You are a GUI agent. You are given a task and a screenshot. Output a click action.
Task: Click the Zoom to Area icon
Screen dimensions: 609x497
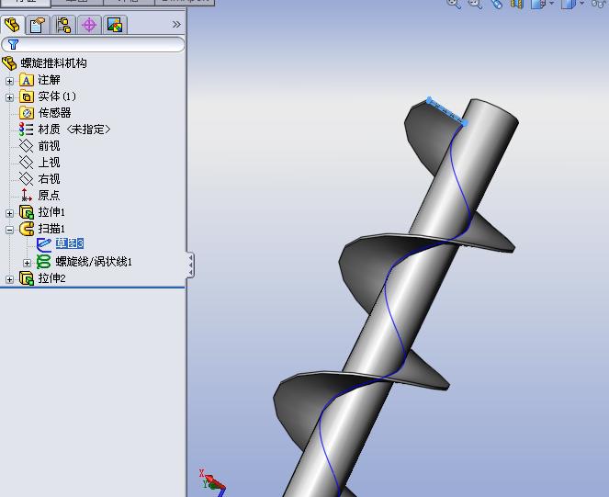[475, 4]
